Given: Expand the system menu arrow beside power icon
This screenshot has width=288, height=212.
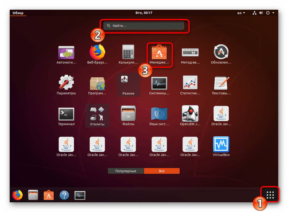Looking at the screenshot, I should (x=273, y=13).
